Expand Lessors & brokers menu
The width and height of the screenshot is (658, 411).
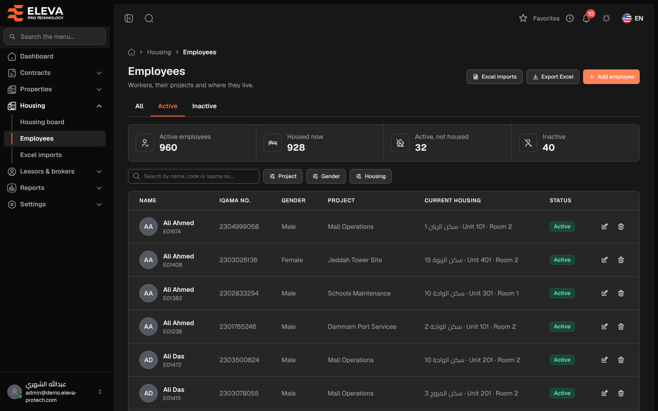click(x=55, y=171)
